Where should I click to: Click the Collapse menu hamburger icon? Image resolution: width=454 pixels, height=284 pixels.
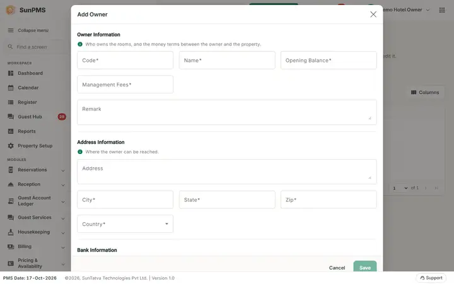coord(11,30)
